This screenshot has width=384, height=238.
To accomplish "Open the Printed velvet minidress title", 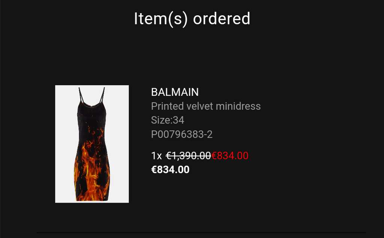I will 206,106.
